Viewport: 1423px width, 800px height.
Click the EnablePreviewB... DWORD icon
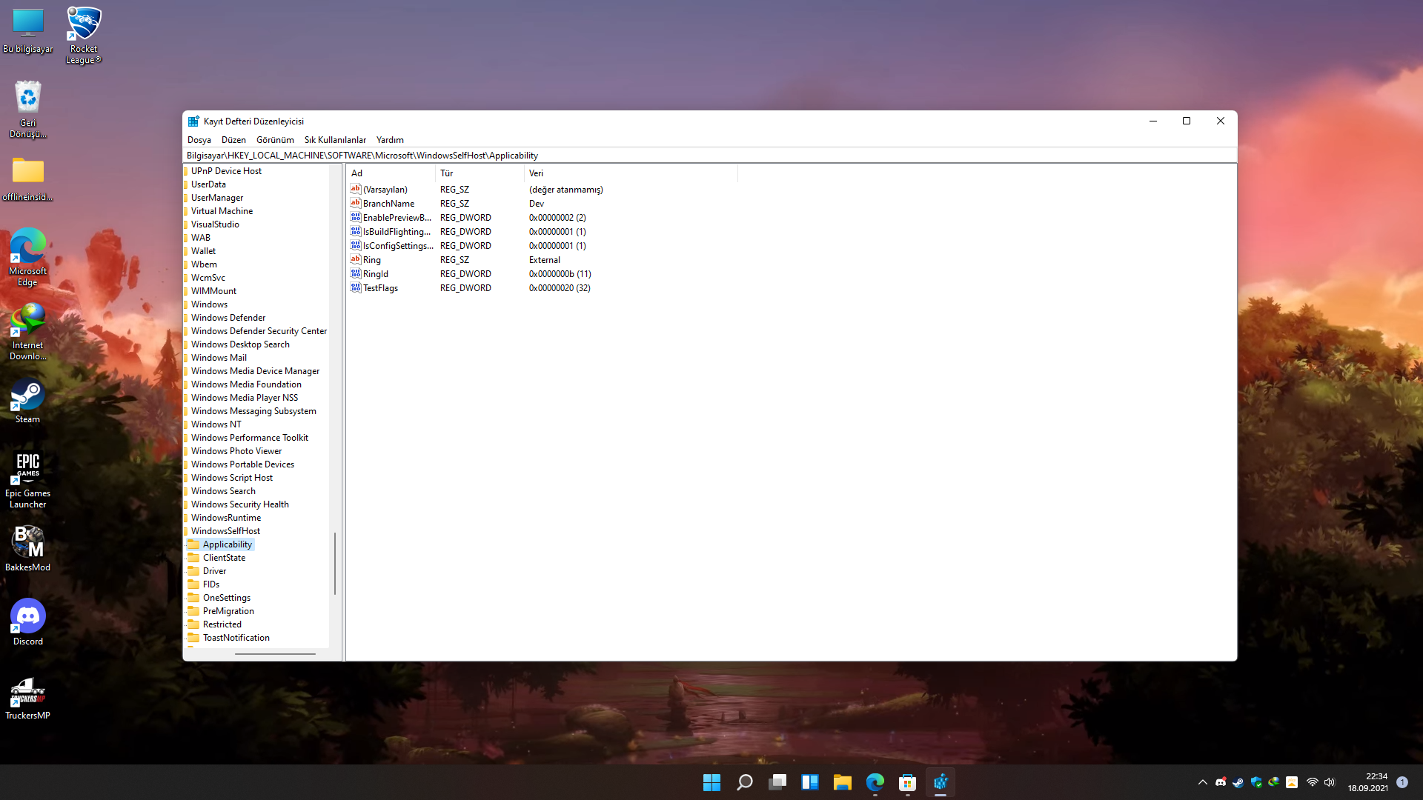[355, 218]
